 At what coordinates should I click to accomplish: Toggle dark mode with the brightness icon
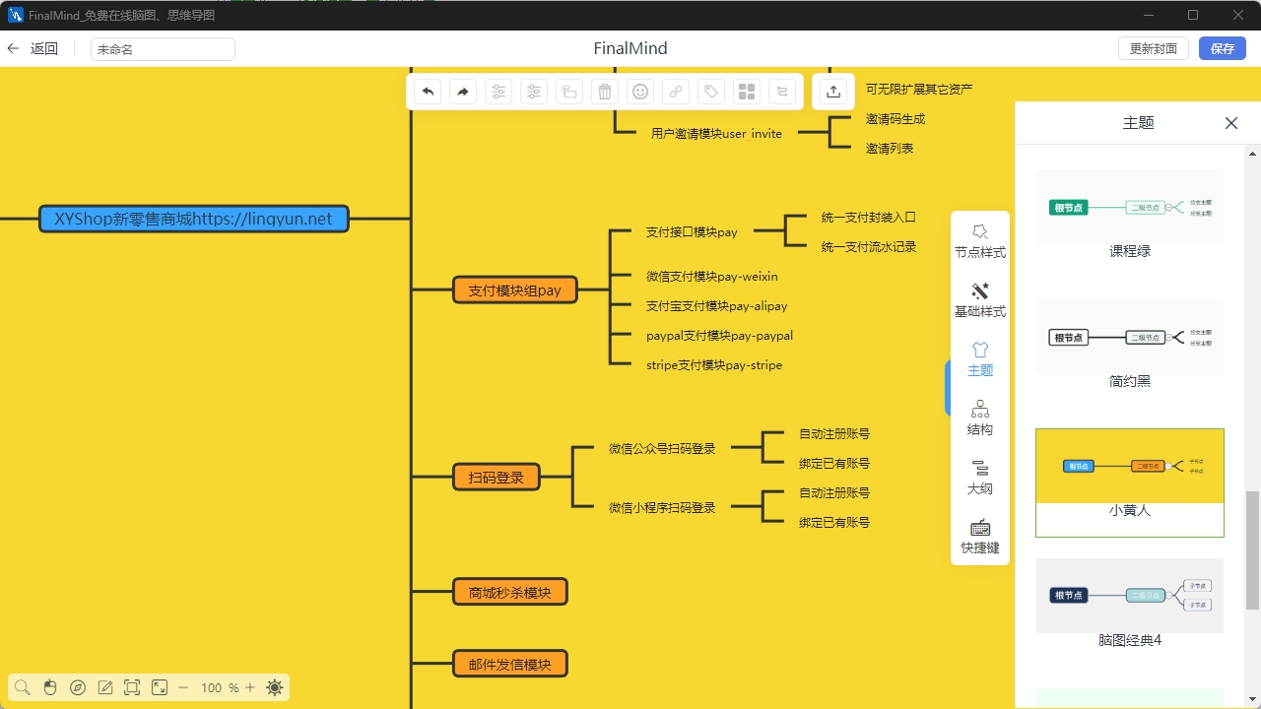(x=274, y=687)
